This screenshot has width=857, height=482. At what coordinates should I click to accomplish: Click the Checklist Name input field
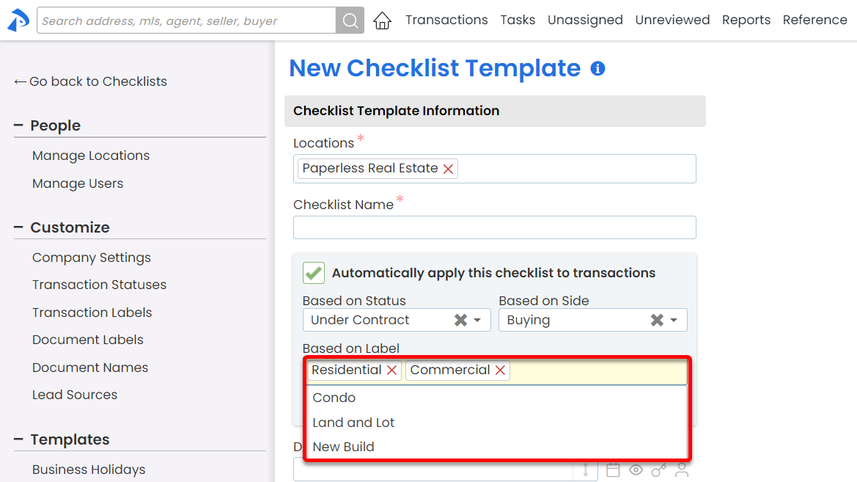pos(494,227)
